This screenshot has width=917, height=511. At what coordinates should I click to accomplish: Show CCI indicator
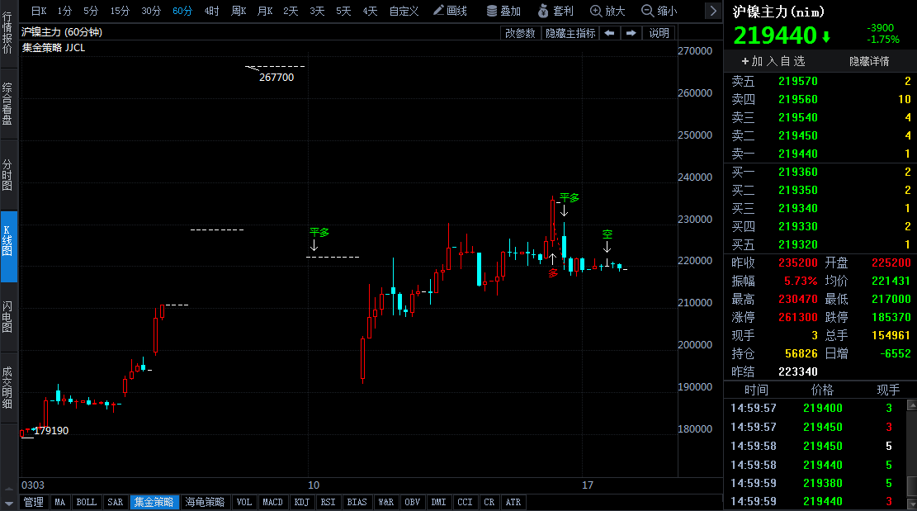click(x=465, y=502)
